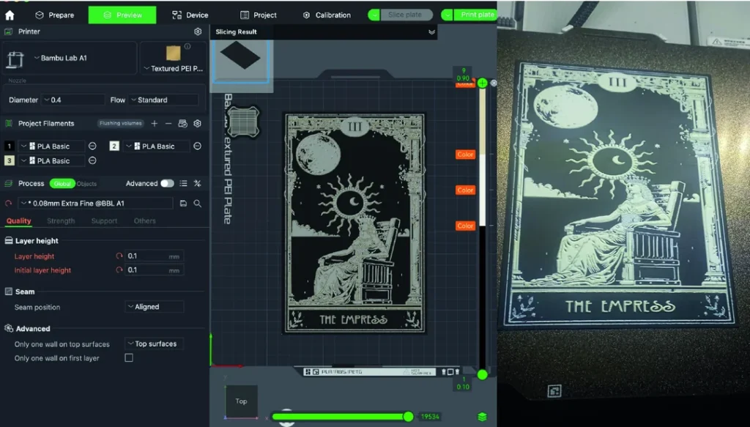Click the Home icon in top bar

[x=10, y=15]
